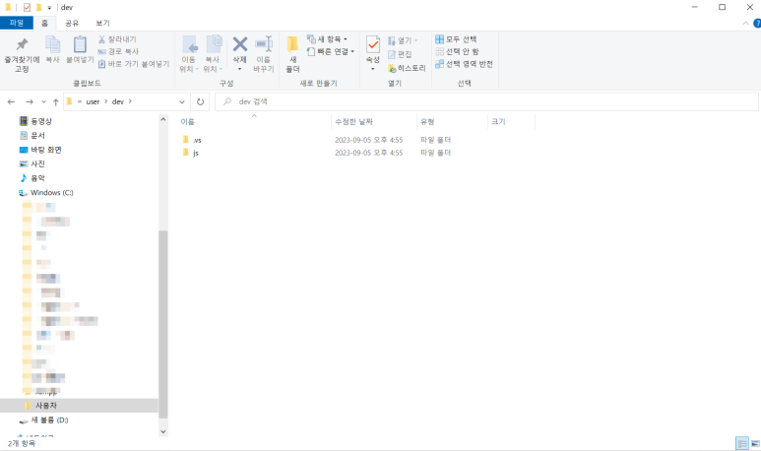Click 모두 선택 (Select all)
The height and width of the screenshot is (451, 761).
[x=456, y=38]
